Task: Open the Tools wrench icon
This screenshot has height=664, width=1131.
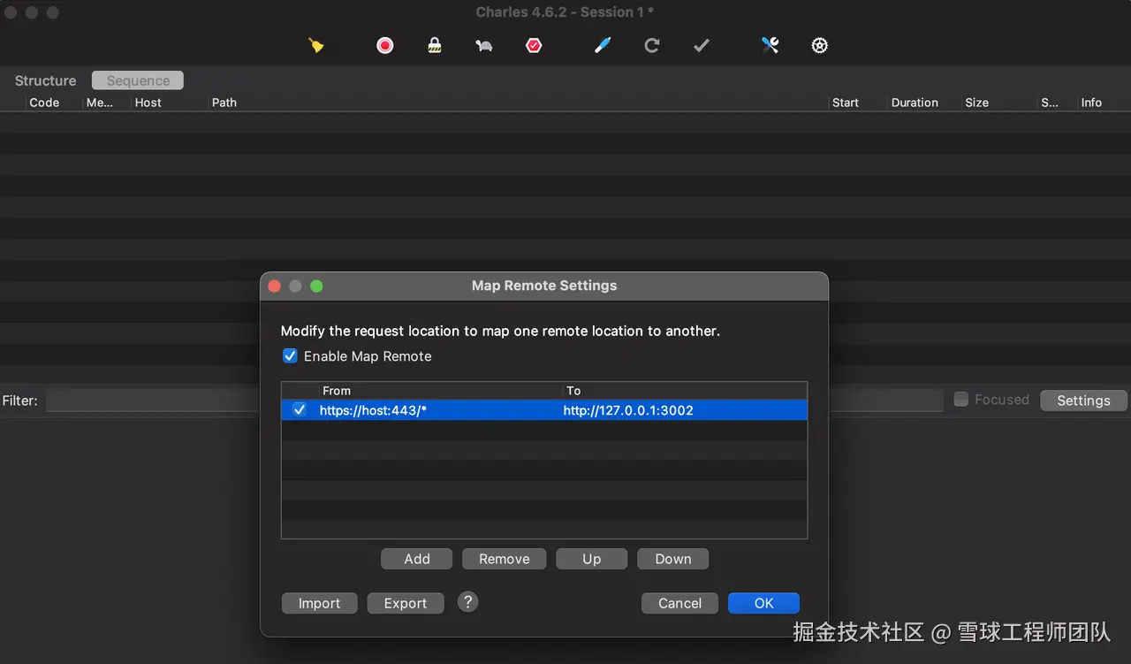Action: tap(770, 45)
